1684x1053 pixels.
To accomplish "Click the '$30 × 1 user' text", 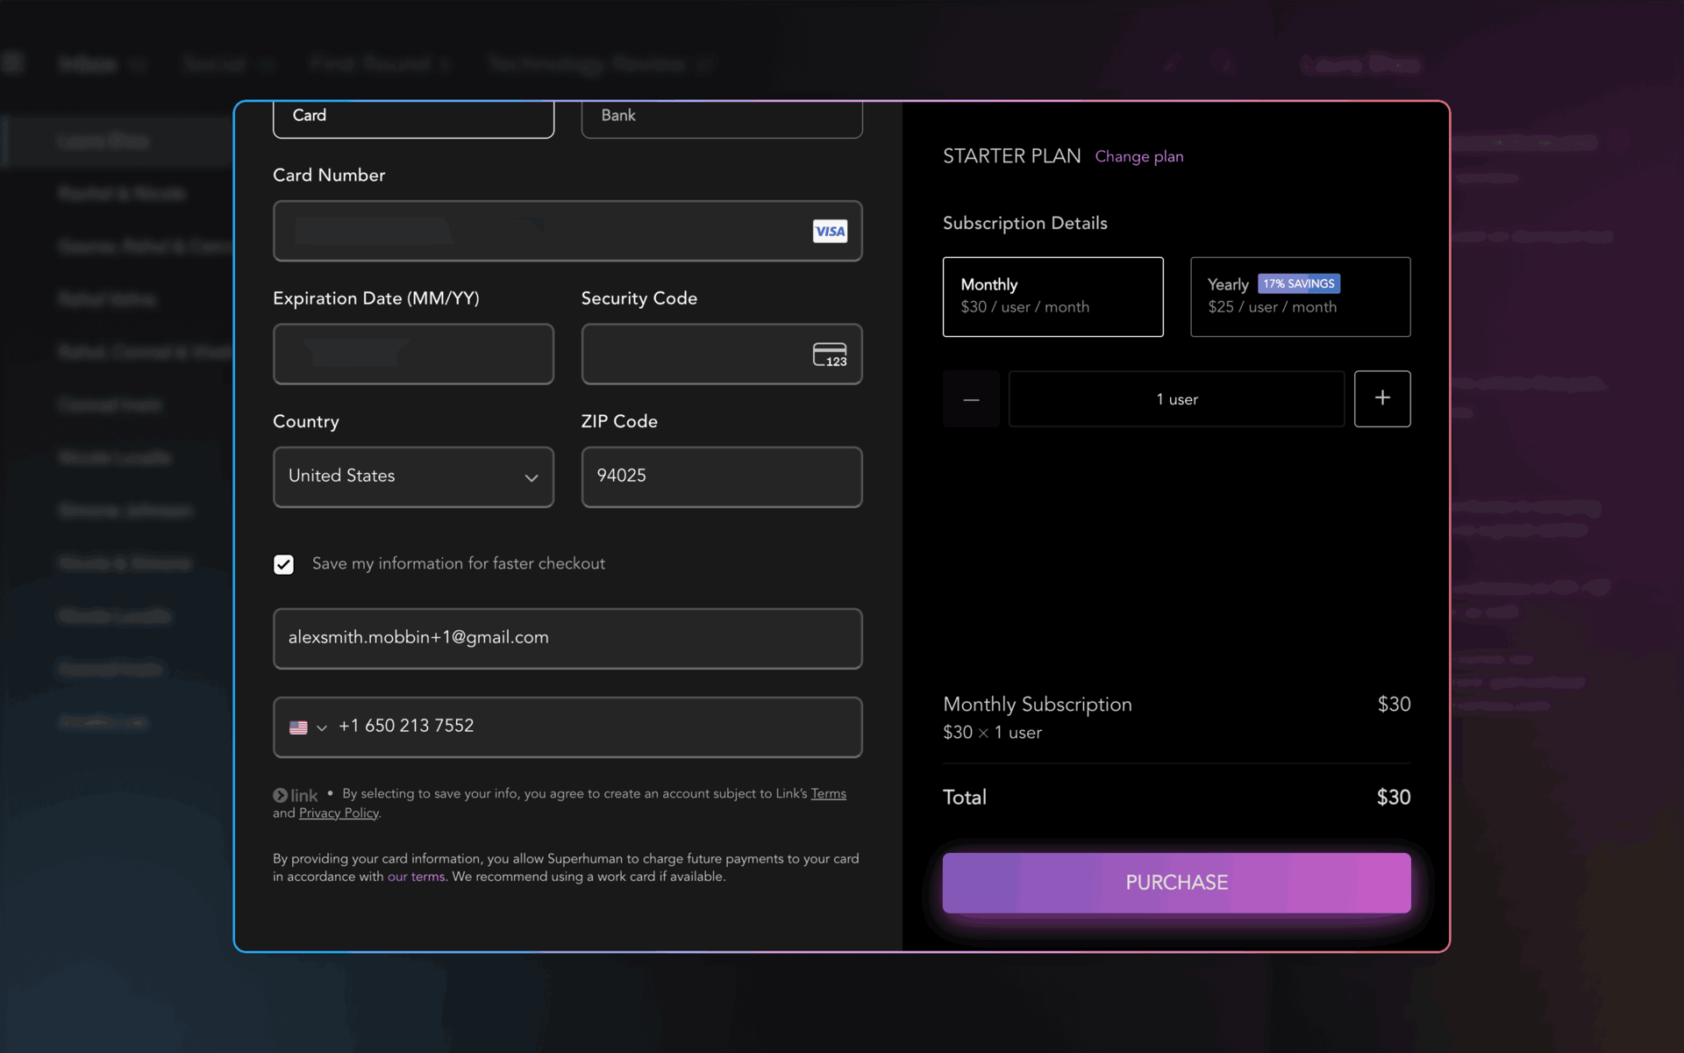I will [x=992, y=733].
